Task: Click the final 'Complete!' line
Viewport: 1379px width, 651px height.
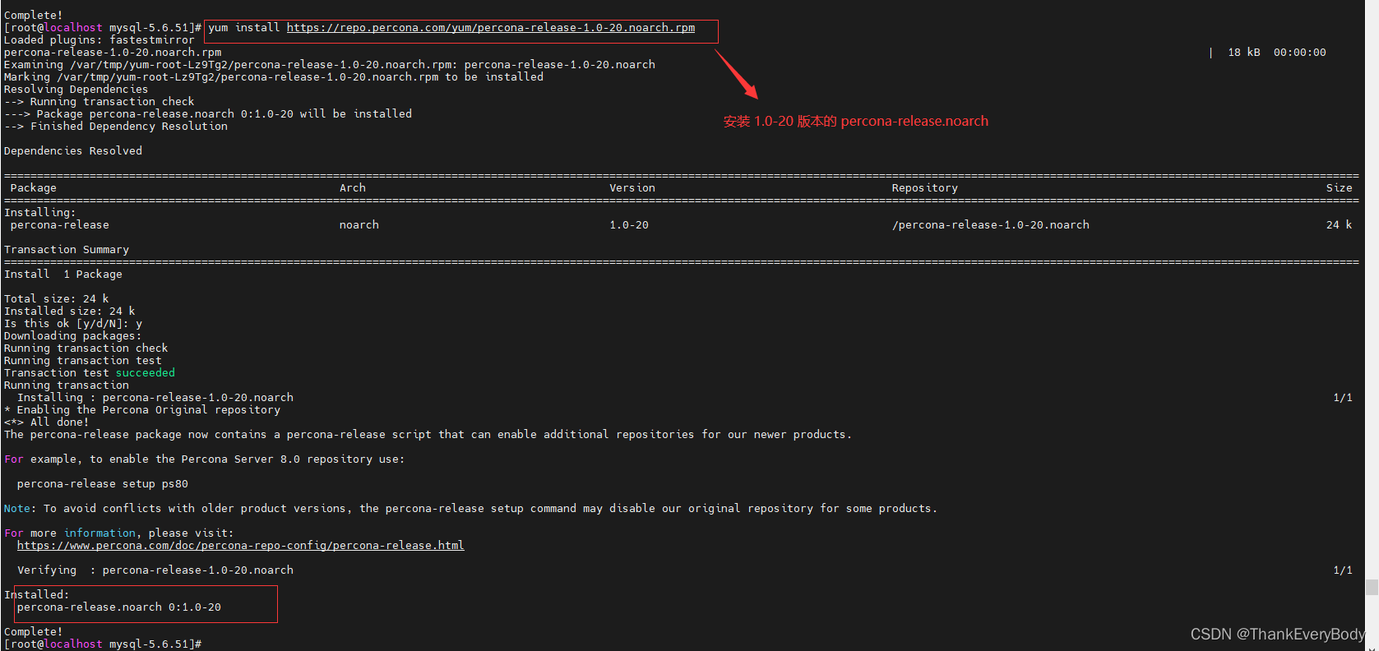Action: pyautogui.click(x=34, y=632)
